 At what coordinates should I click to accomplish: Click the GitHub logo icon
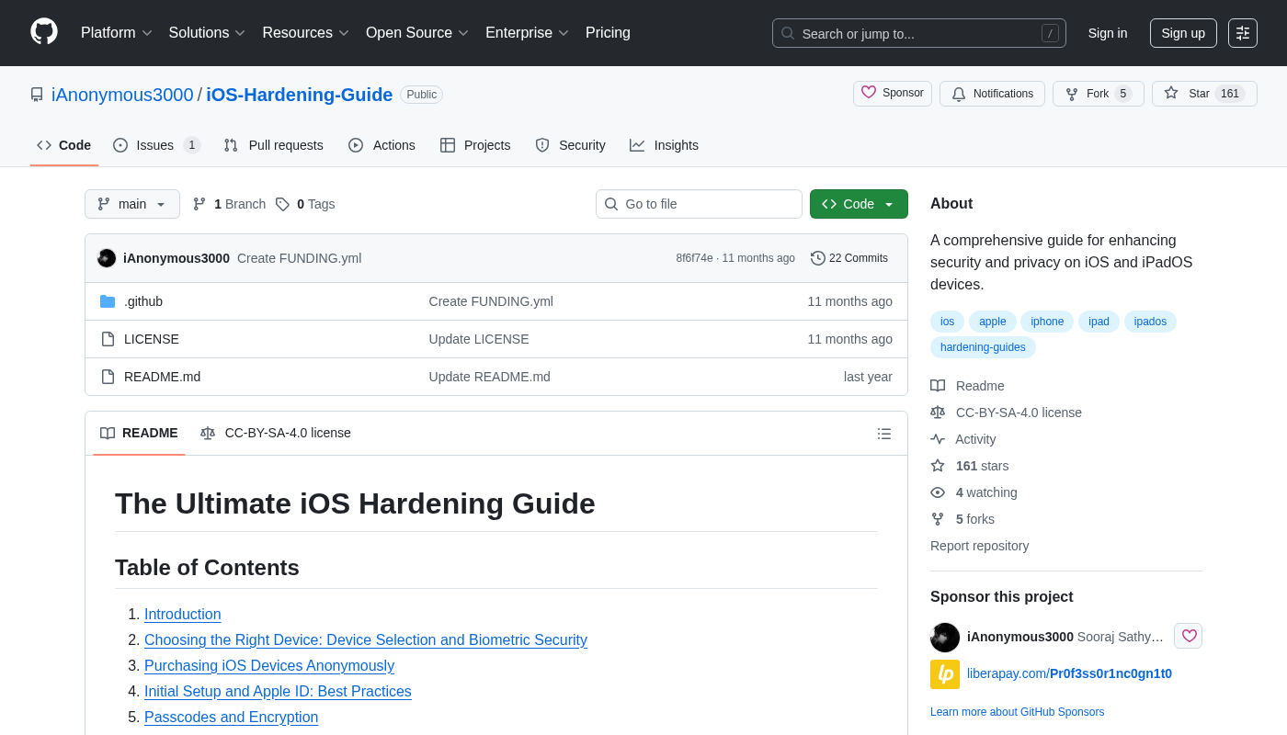[x=44, y=32]
